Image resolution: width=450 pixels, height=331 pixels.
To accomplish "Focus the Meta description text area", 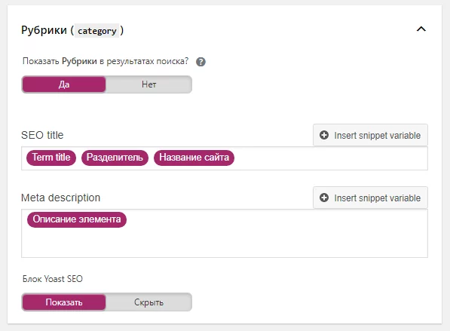I will [225, 233].
